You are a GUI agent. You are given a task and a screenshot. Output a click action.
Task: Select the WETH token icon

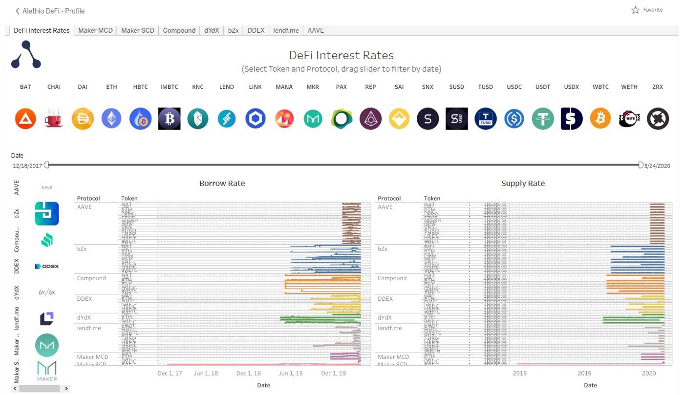coord(629,119)
